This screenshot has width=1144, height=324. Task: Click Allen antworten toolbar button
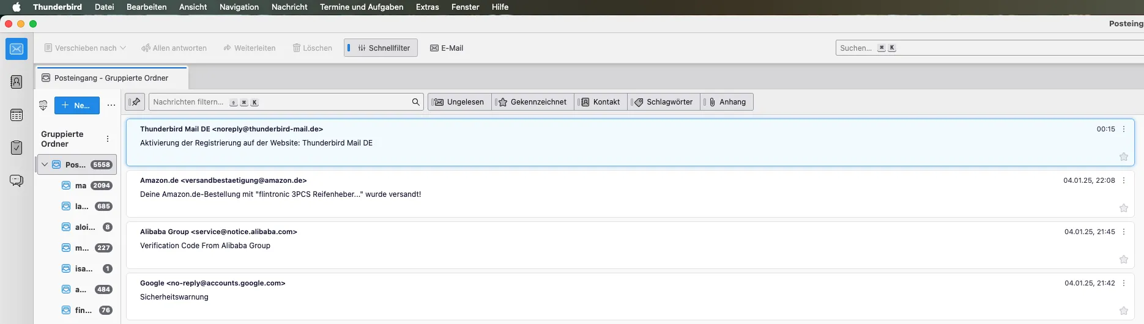(174, 48)
